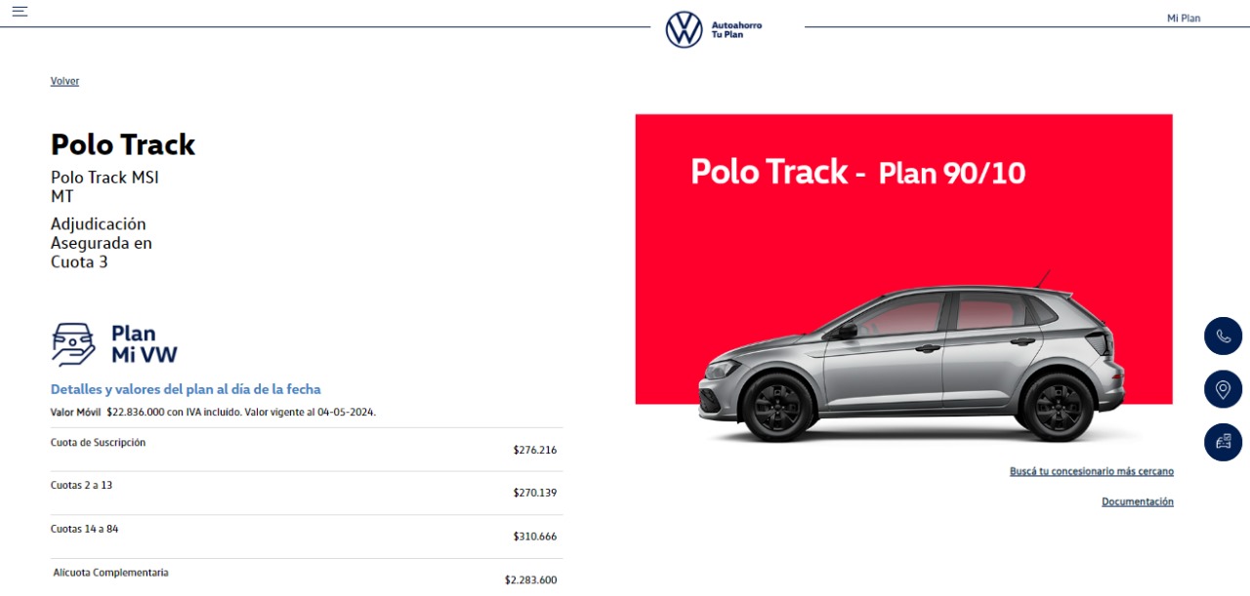The image size is (1250, 596).
Task: Click the Polo Track main heading
Action: pyautogui.click(x=123, y=144)
